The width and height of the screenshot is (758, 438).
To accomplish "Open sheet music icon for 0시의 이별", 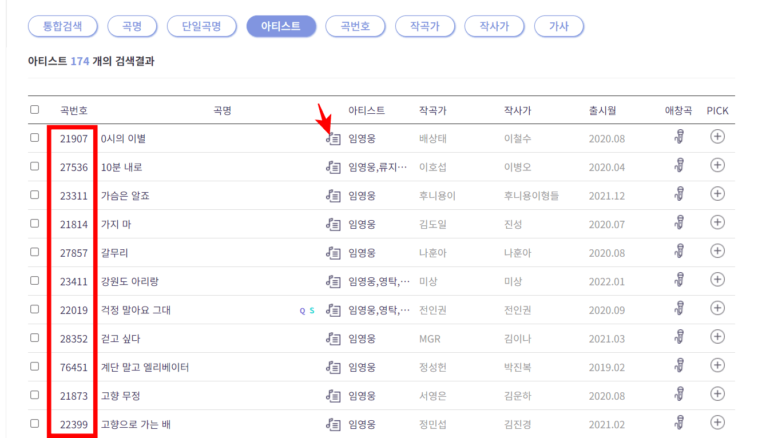I will coord(334,138).
